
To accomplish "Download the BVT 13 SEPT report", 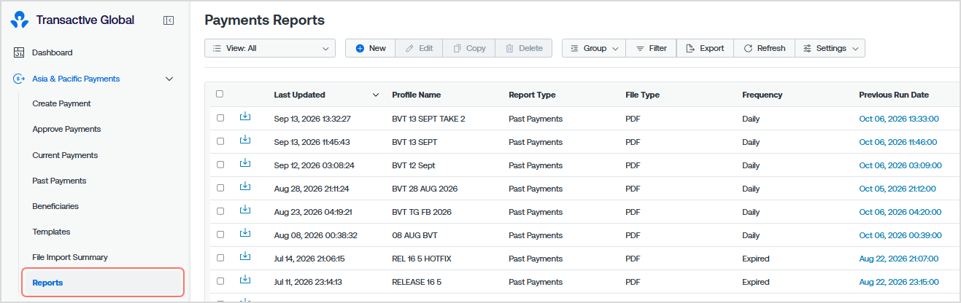I will pyautogui.click(x=245, y=140).
